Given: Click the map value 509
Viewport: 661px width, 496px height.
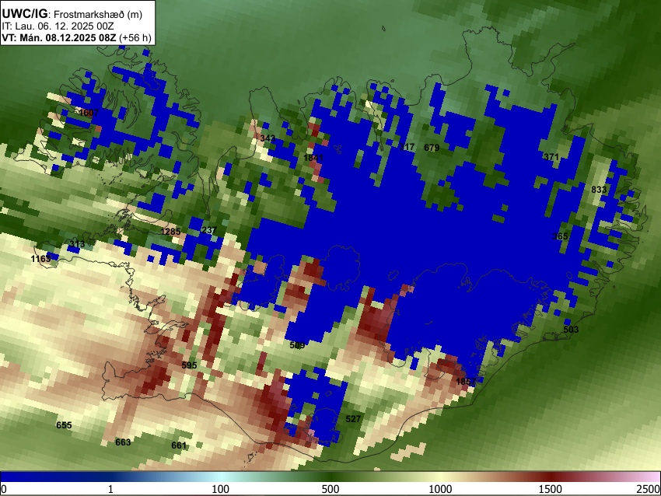Looking at the screenshot, I should [x=297, y=345].
